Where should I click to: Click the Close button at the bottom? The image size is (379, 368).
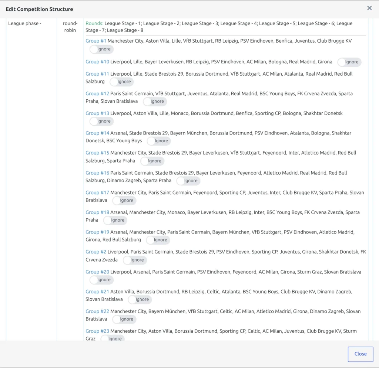tap(360, 354)
